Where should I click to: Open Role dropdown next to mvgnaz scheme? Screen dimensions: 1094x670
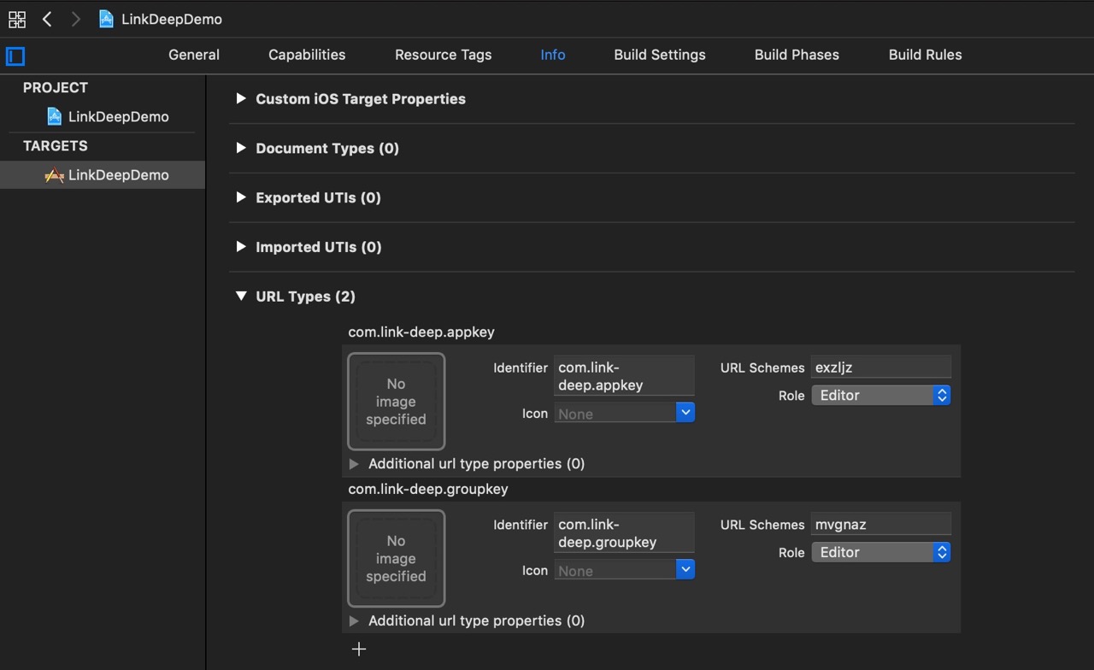point(881,553)
